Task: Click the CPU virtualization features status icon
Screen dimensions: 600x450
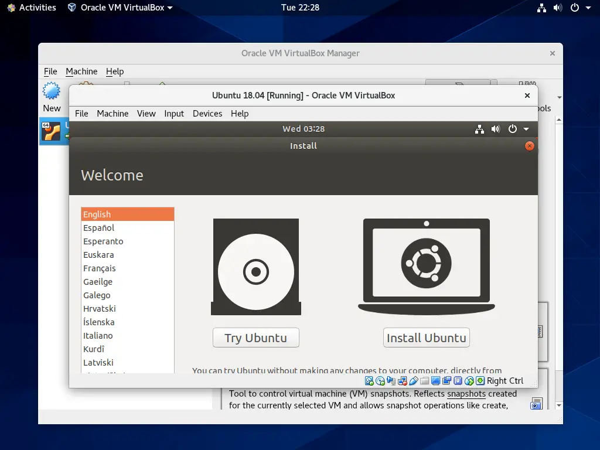Action: pos(458,381)
